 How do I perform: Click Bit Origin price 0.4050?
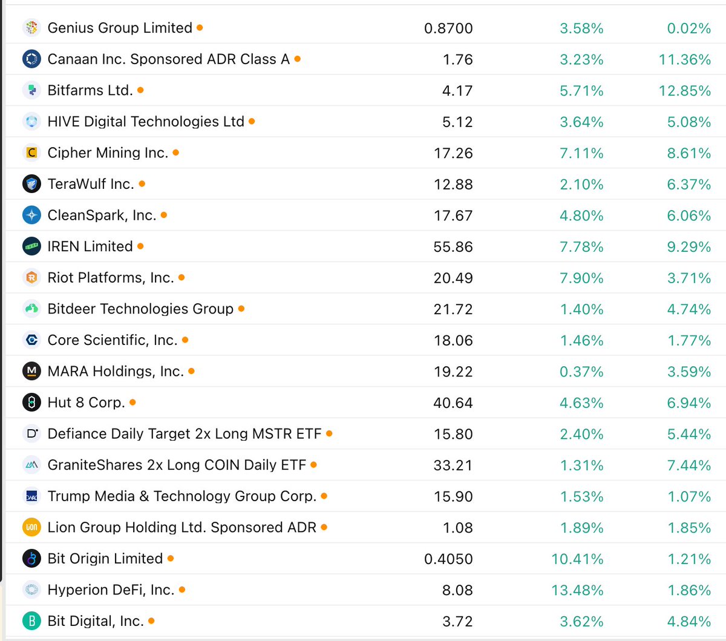pyautogui.click(x=448, y=559)
